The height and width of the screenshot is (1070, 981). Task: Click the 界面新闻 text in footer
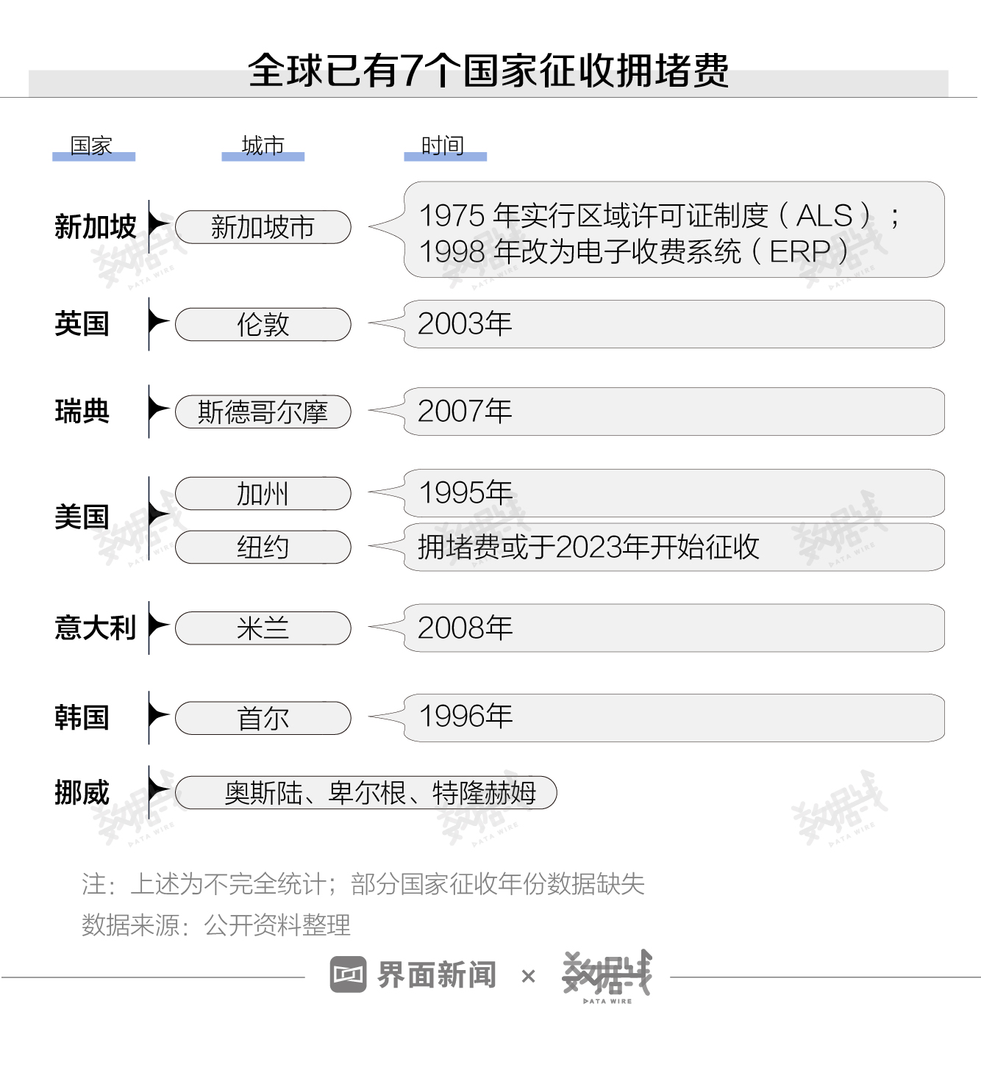(x=437, y=975)
